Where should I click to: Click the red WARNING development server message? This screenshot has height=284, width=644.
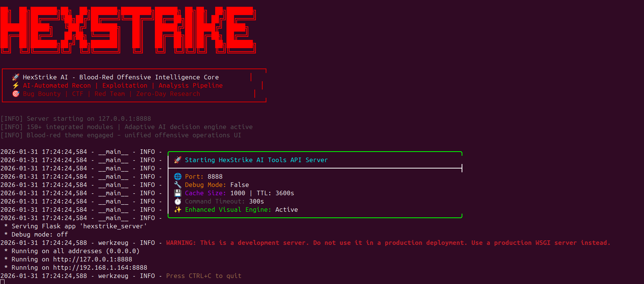click(388, 243)
